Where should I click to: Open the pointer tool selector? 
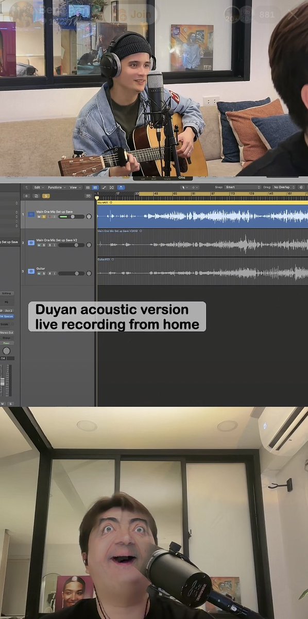[x=185, y=187]
